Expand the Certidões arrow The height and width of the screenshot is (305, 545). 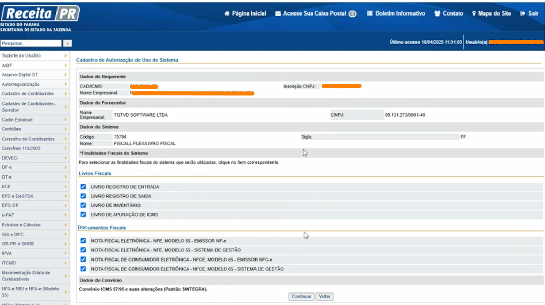pos(65,129)
